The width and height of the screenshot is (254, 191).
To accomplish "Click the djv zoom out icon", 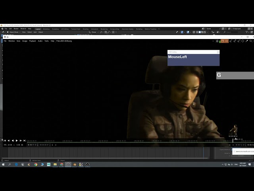I will point(235,41).
